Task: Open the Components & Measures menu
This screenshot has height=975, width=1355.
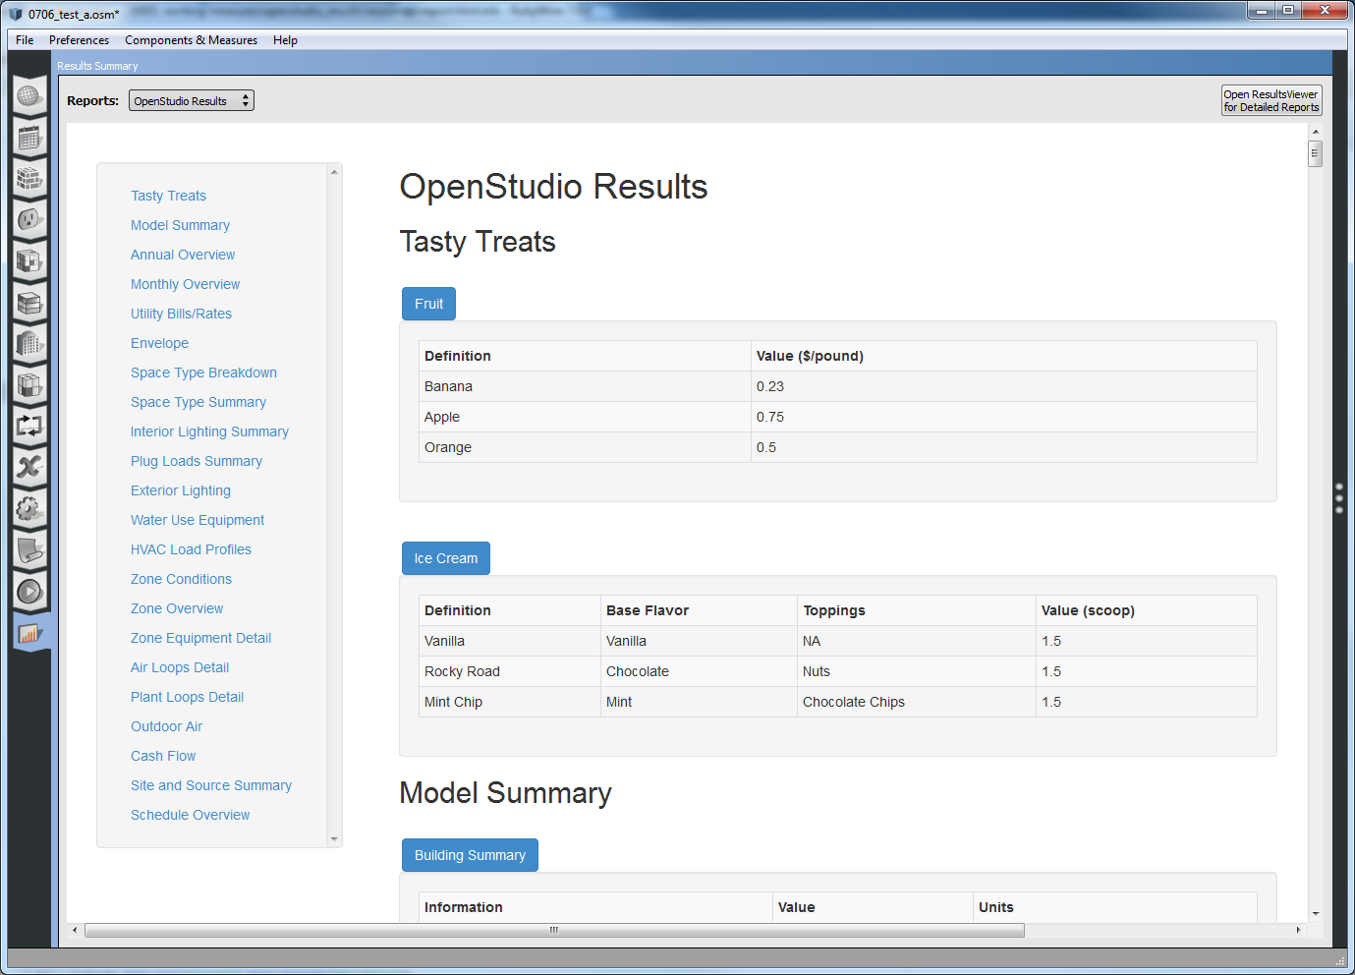Action: pos(191,40)
